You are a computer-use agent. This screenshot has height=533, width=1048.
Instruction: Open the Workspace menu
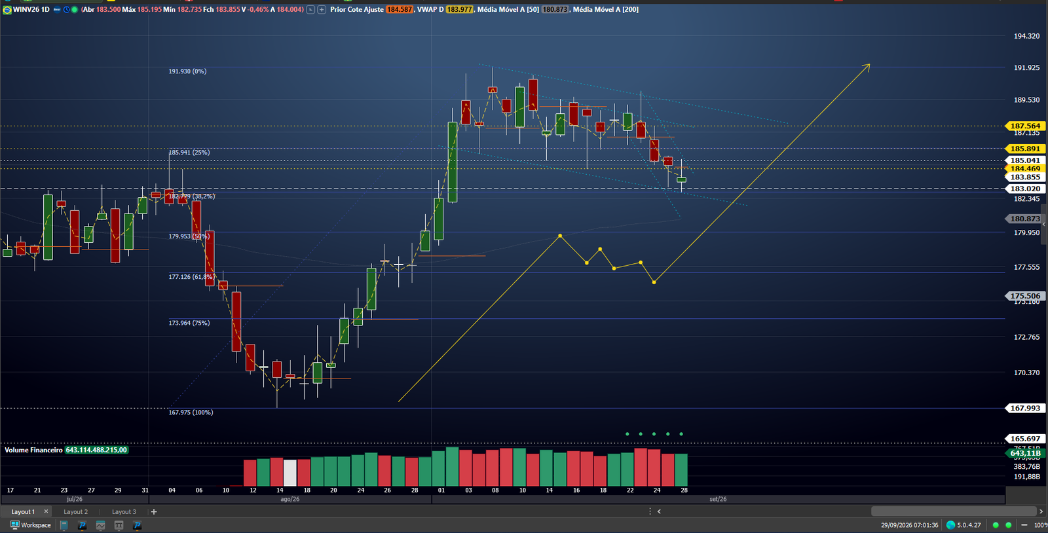pyautogui.click(x=30, y=525)
